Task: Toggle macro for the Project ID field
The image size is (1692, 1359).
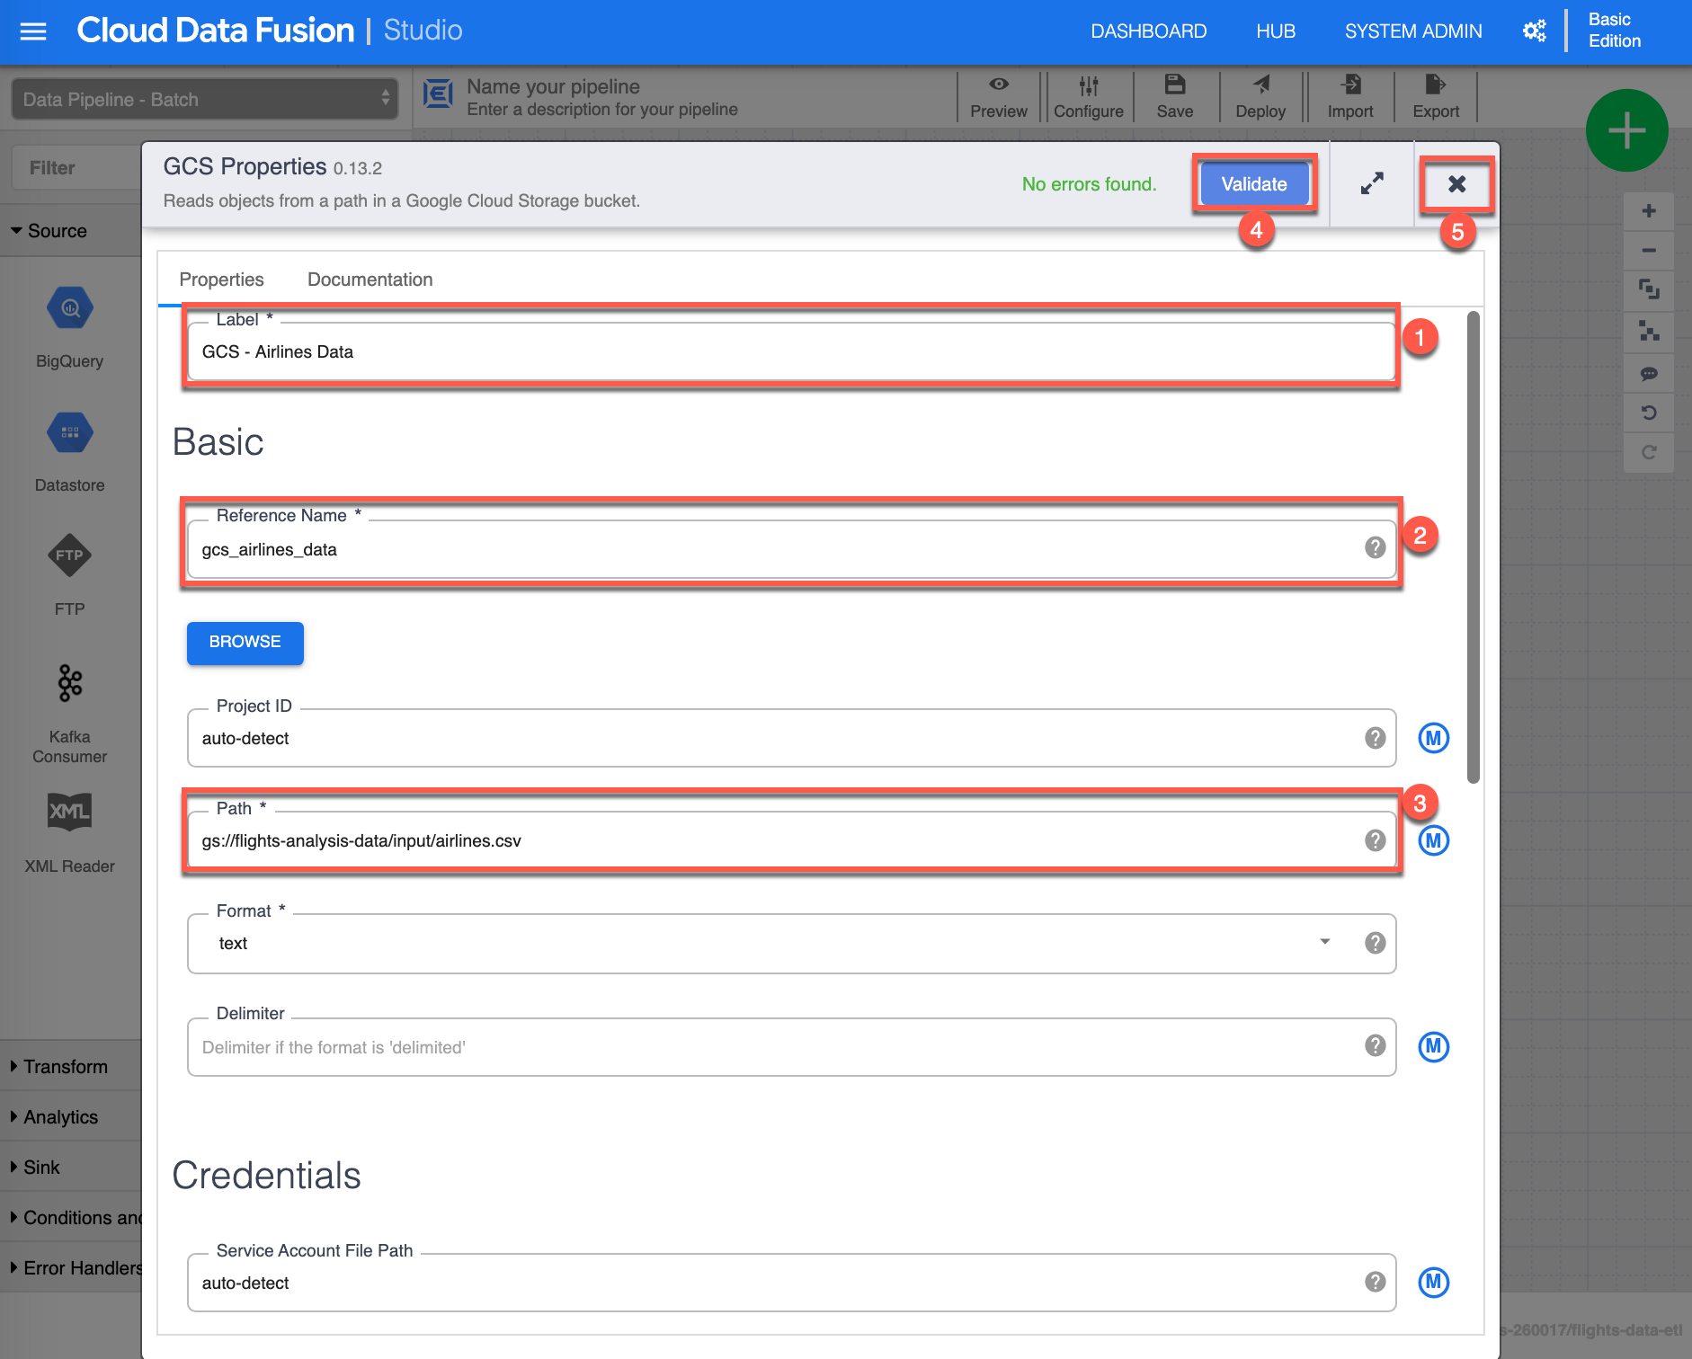Action: (1433, 738)
